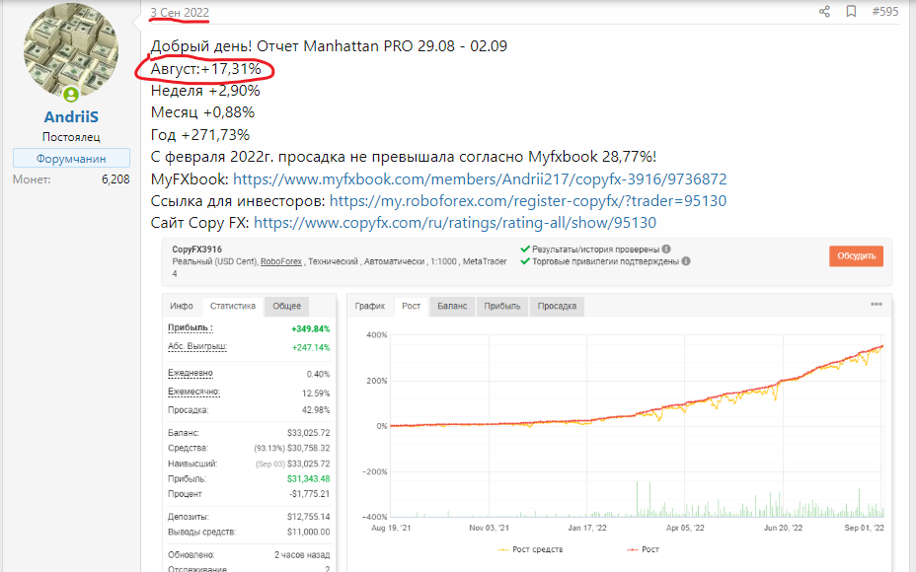Click green checkmark for Торговые привилегии подтверждены
916x572 pixels.
tap(524, 261)
